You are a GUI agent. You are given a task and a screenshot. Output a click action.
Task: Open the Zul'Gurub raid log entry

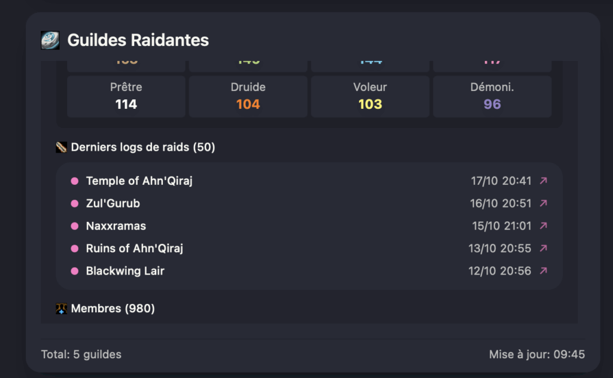[x=113, y=203]
